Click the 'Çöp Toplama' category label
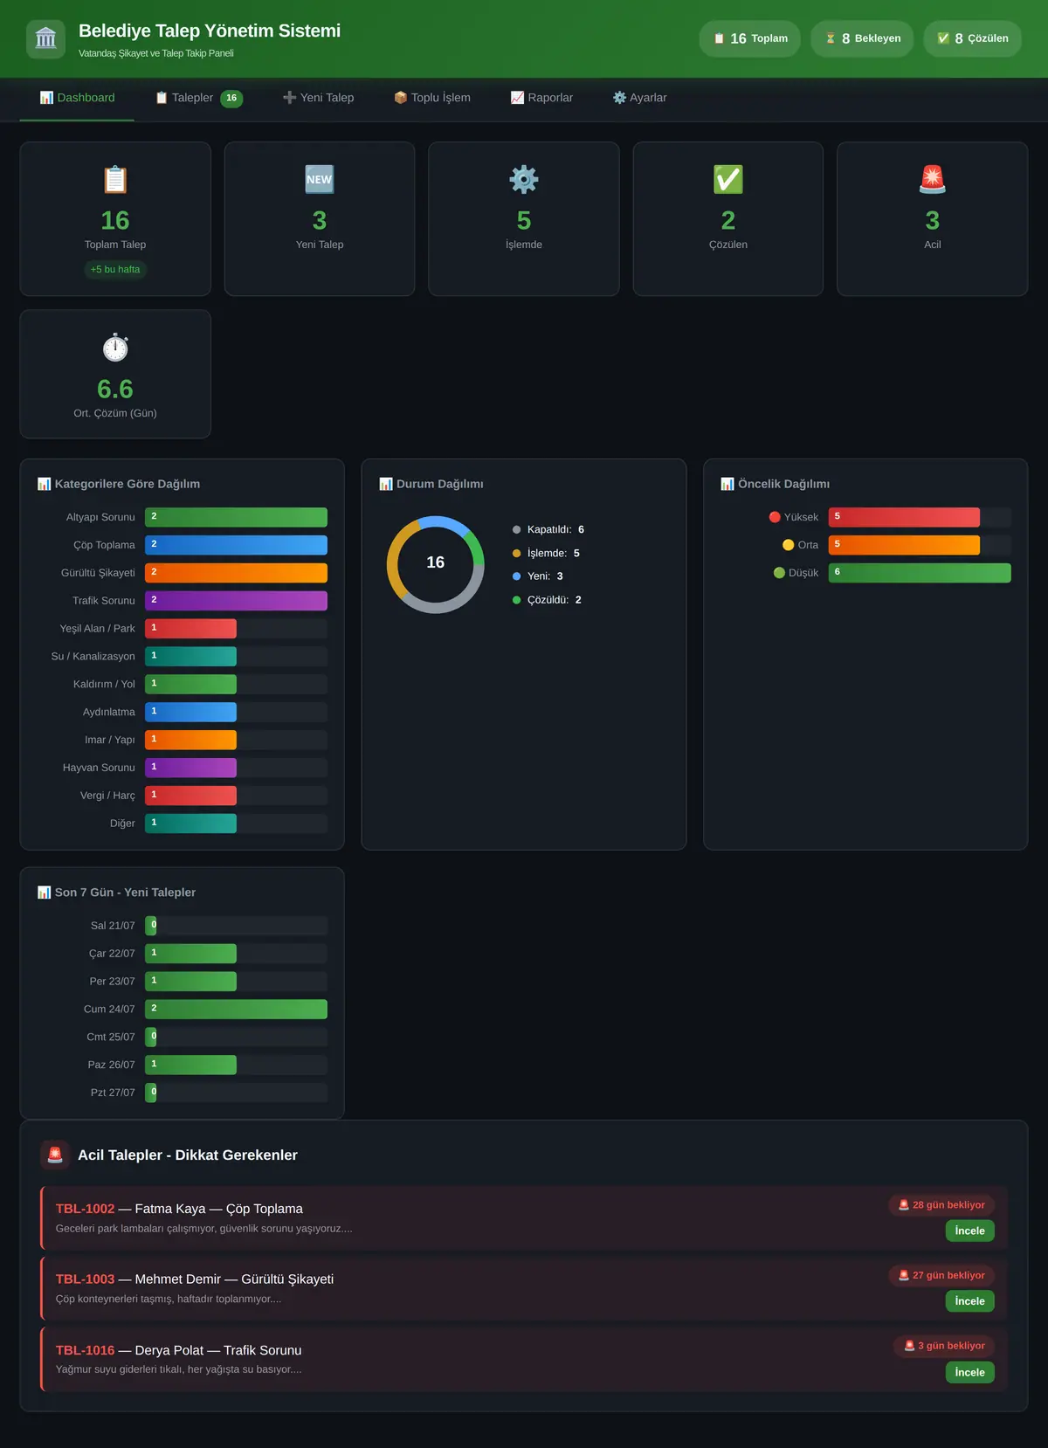Viewport: 1048px width, 1448px height. [104, 545]
